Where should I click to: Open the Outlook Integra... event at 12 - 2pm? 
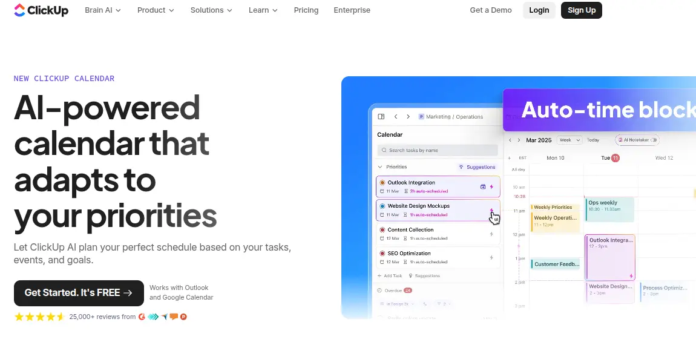[x=610, y=258]
